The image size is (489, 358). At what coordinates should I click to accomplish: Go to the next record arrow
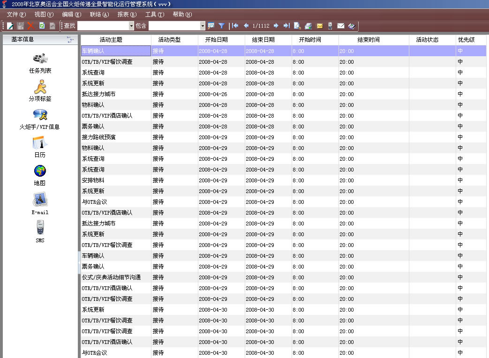click(276, 26)
